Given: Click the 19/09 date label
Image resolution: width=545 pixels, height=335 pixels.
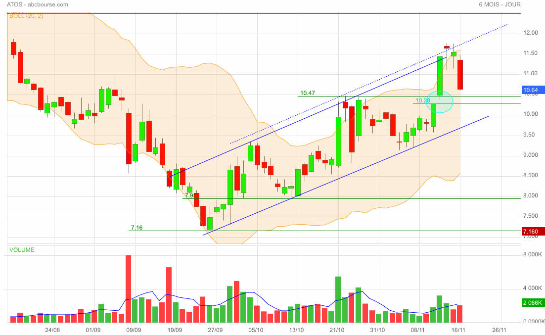Looking at the screenshot, I should click(x=175, y=330).
